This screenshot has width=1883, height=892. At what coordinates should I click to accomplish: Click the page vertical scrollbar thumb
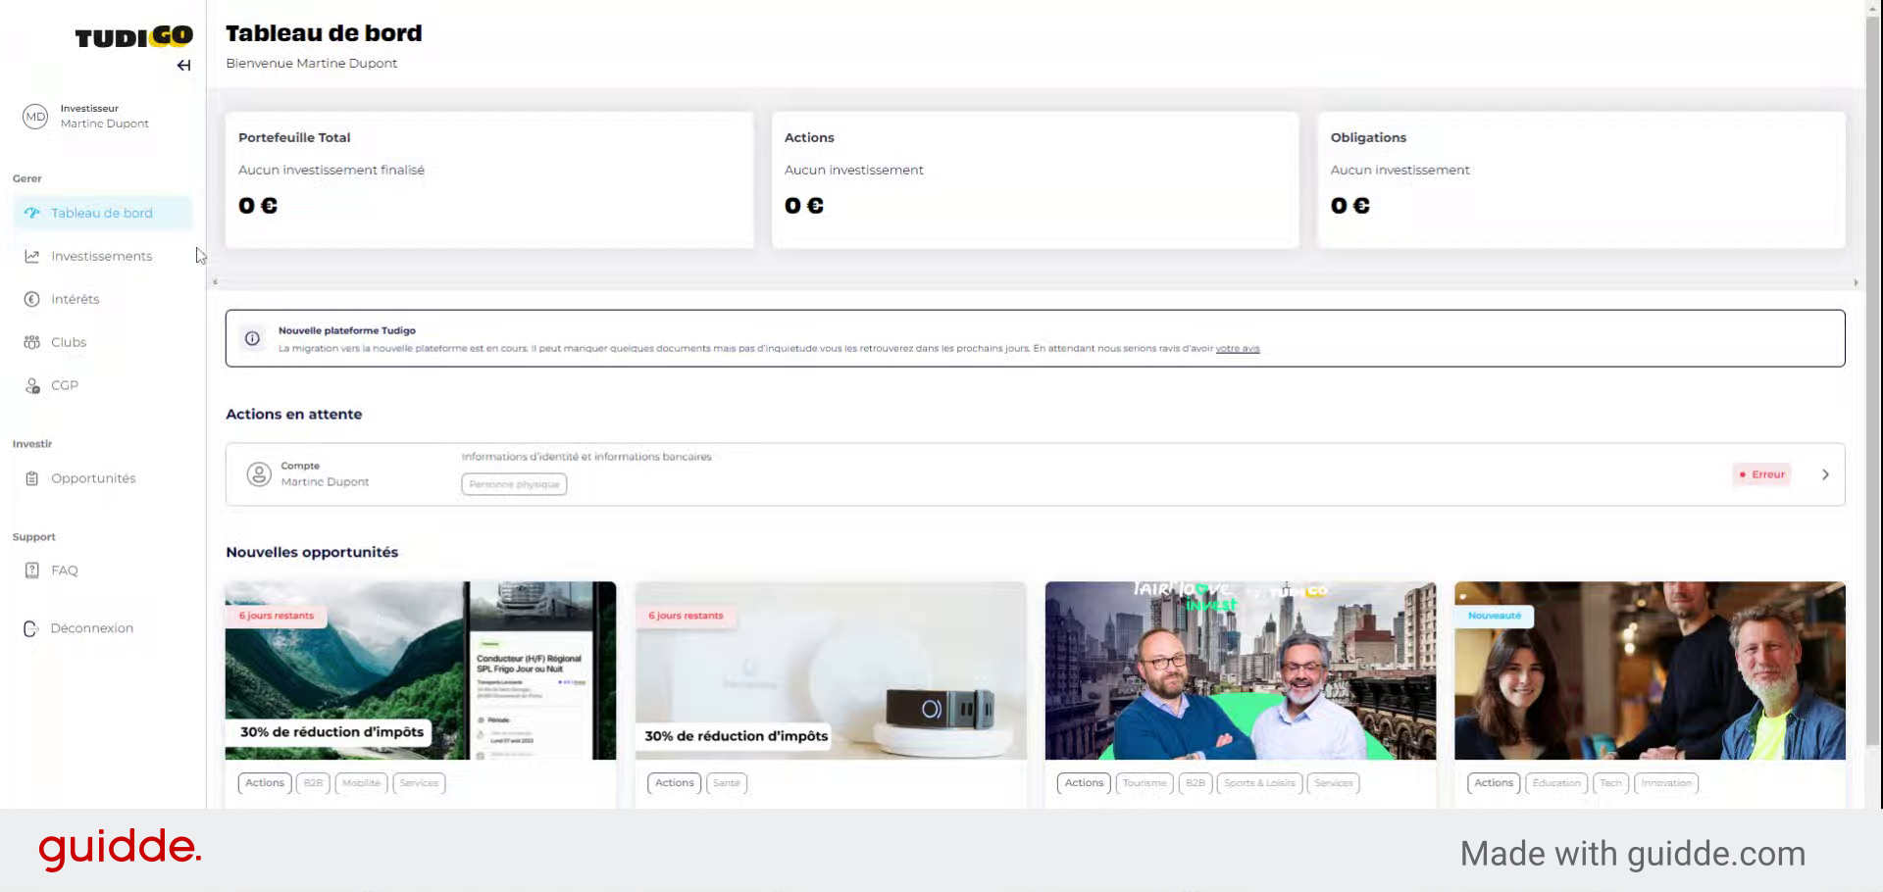pyautogui.click(x=1874, y=382)
